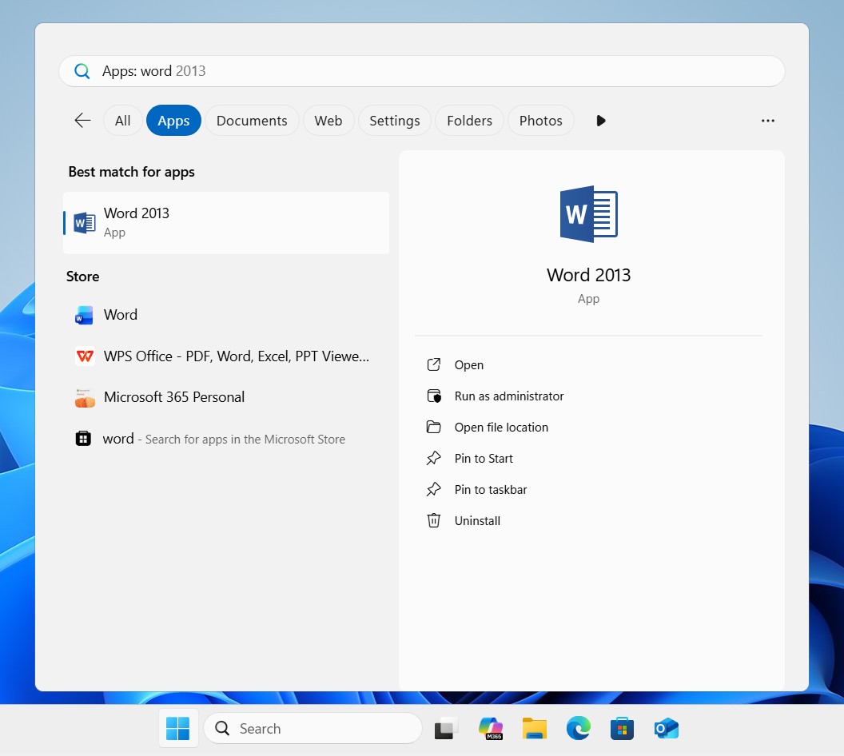Open Word 2013 using the Open action
The height and width of the screenshot is (756, 844).
(x=469, y=364)
